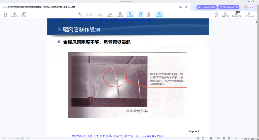Click the PDF转Word conversion tool

249,14
